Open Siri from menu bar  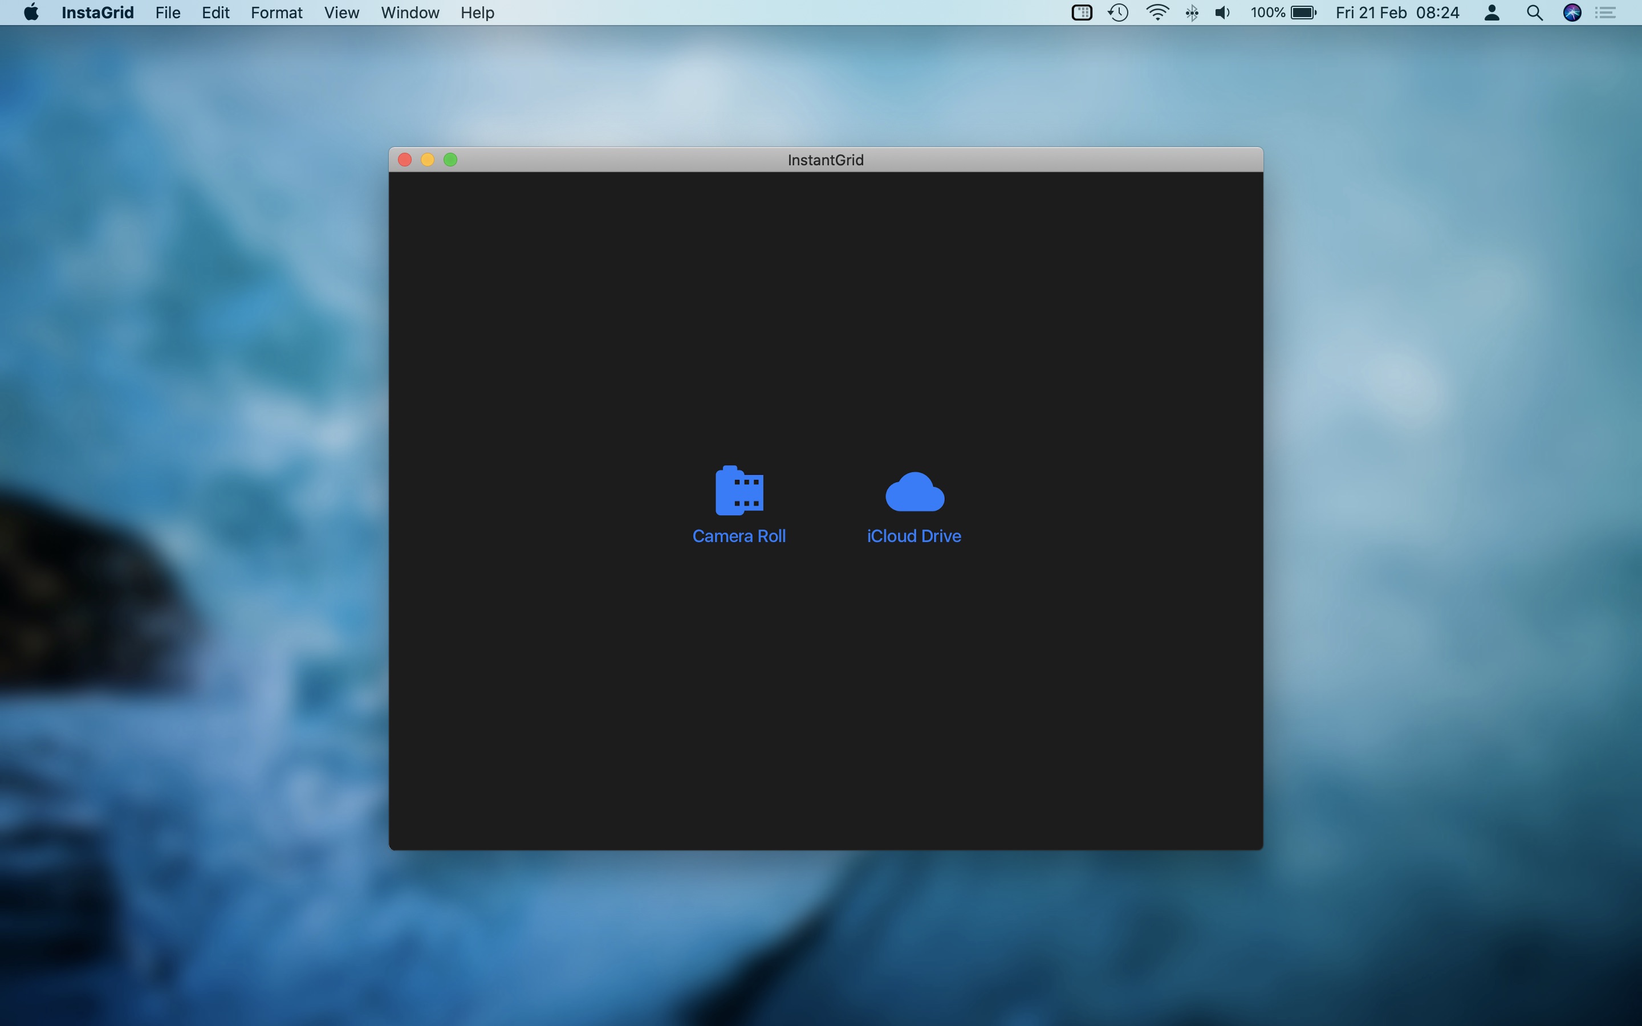(x=1572, y=13)
